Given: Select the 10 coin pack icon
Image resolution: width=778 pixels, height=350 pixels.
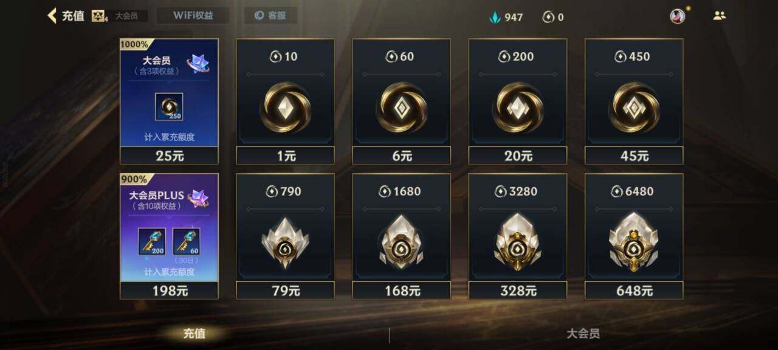Looking at the screenshot, I should [285, 107].
